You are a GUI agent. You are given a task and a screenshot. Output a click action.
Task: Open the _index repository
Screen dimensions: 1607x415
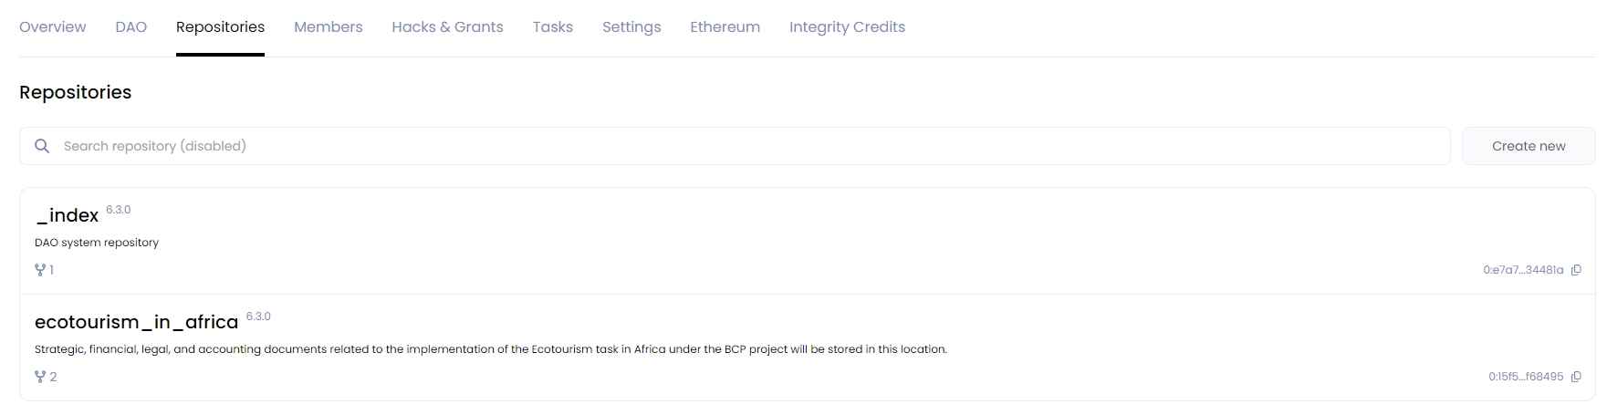pos(68,216)
